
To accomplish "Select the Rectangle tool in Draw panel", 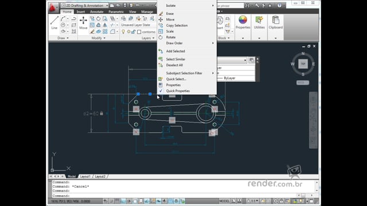I will [x=74, y=25].
